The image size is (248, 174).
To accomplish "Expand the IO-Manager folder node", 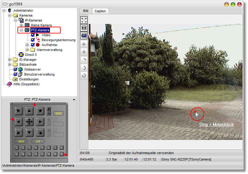I will [10, 60].
